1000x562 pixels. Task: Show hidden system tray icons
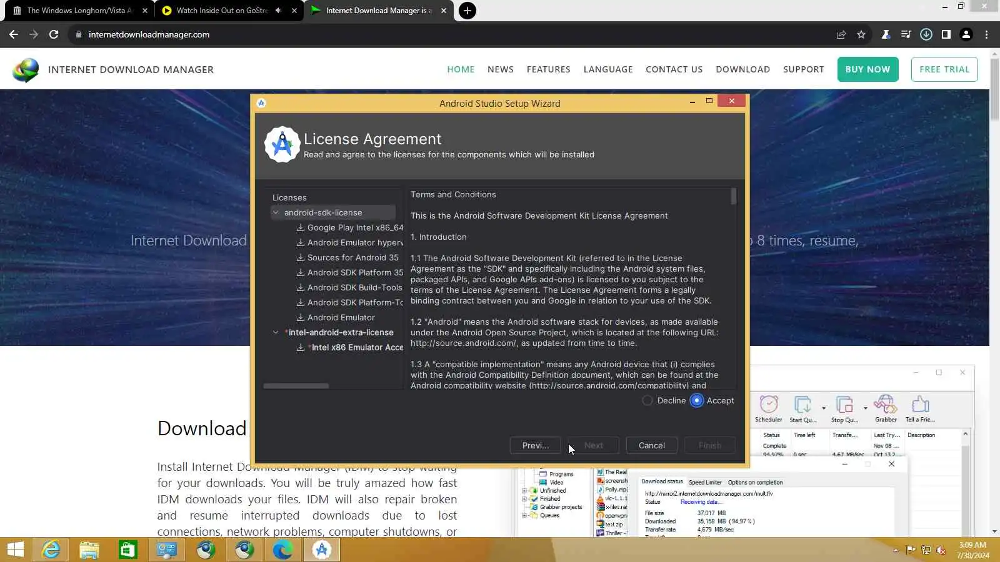[x=896, y=550]
